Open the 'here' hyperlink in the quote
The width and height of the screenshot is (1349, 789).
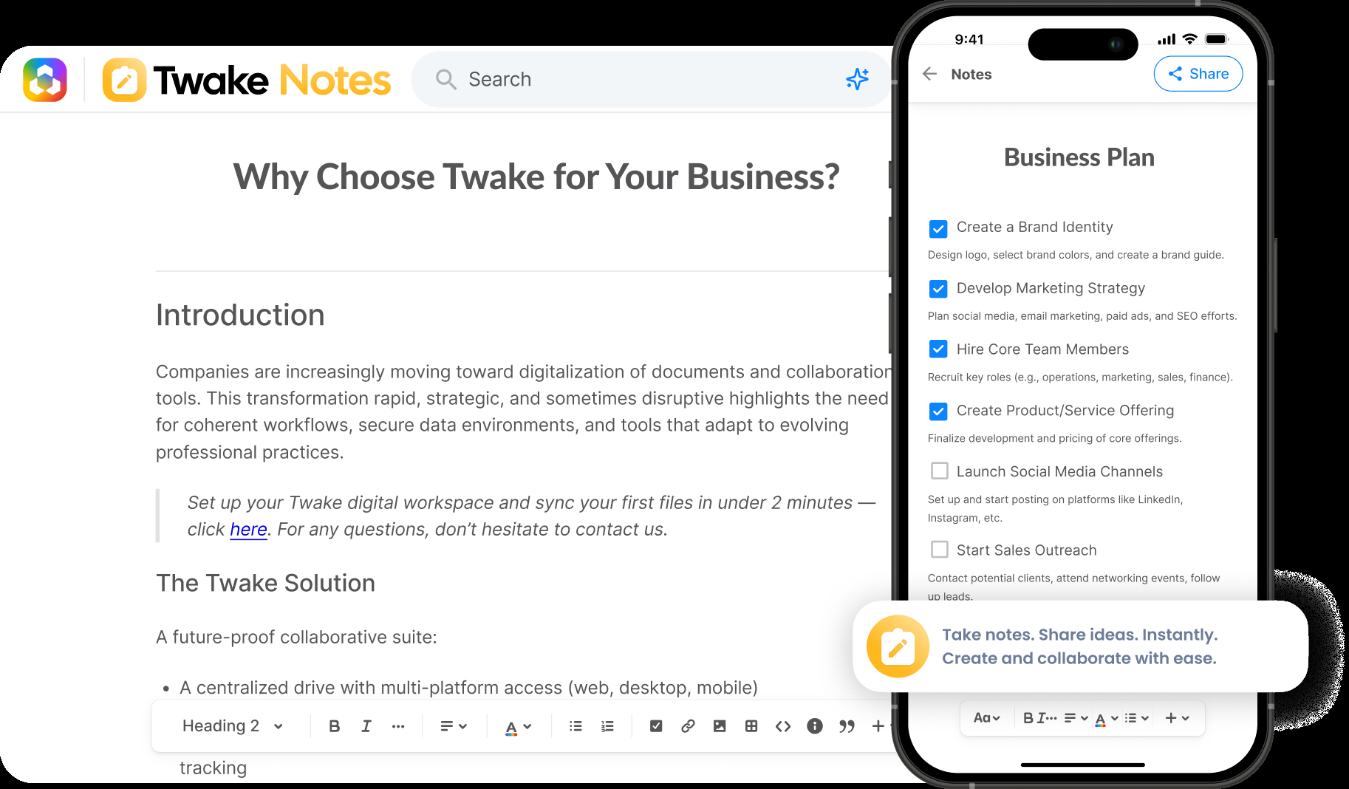click(248, 530)
